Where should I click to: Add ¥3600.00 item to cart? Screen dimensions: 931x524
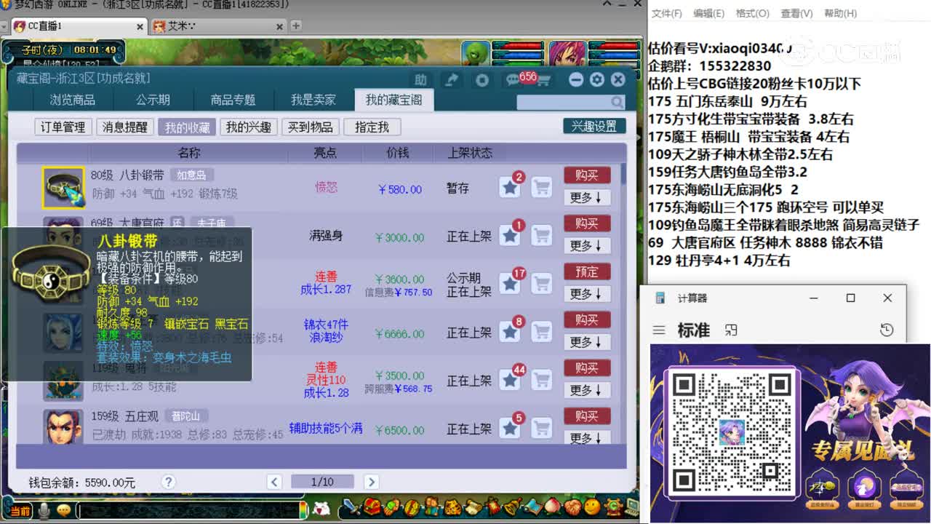541,284
